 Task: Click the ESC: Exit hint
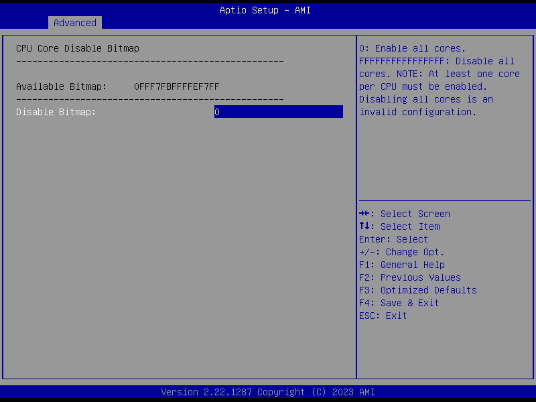pyautogui.click(x=383, y=316)
